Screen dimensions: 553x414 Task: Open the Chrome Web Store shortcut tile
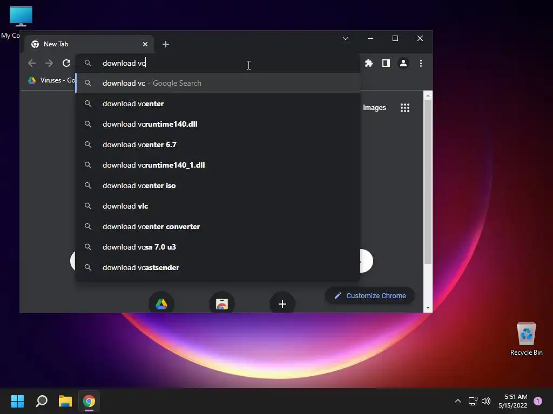point(222,303)
